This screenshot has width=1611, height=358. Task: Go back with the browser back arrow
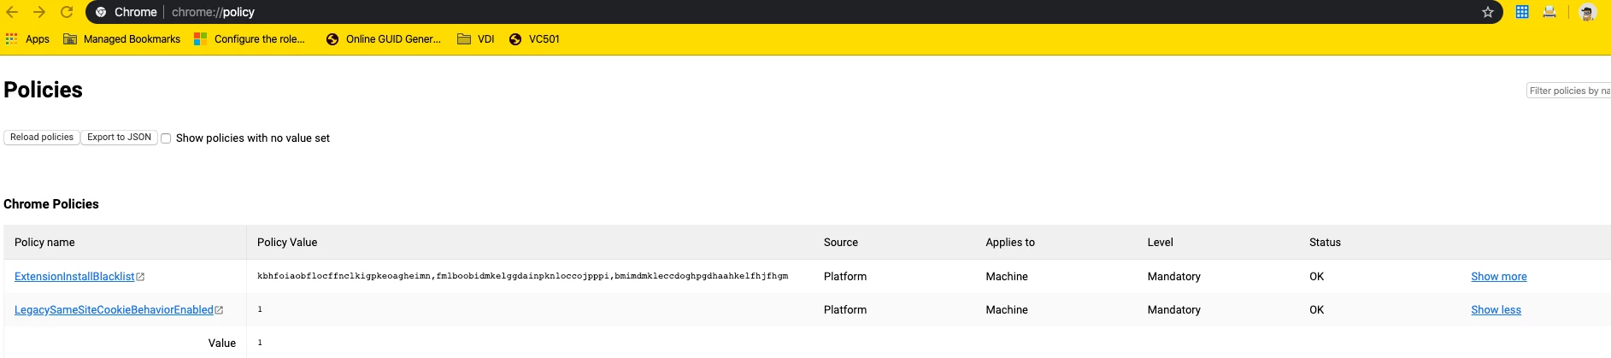point(12,12)
